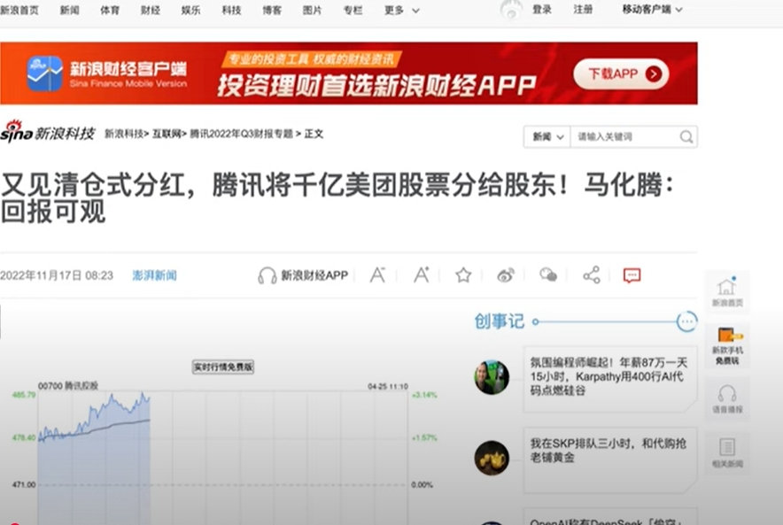Open 博客 in top navigation
This screenshot has width=783, height=525.
pos(272,10)
